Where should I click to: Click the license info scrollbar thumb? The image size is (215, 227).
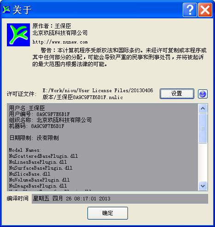203,128
